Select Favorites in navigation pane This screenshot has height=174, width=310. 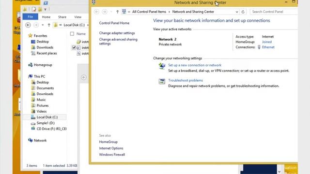tap(40, 36)
